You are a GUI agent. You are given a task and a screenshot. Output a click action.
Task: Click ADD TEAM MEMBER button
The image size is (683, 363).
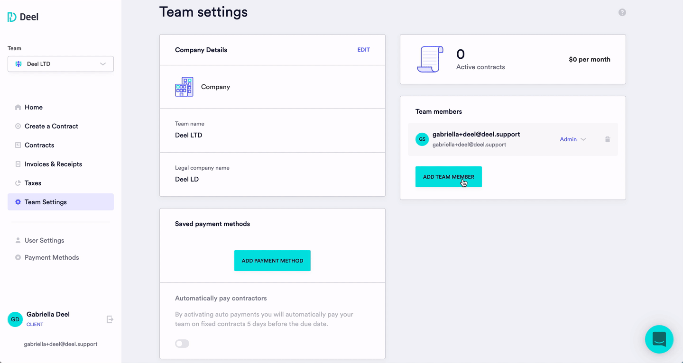449,177
